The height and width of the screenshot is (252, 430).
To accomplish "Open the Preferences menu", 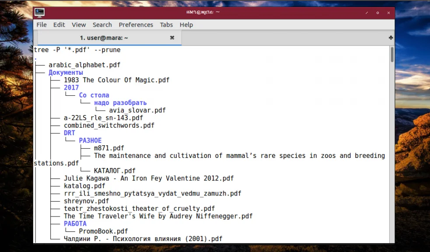I will click(x=136, y=25).
